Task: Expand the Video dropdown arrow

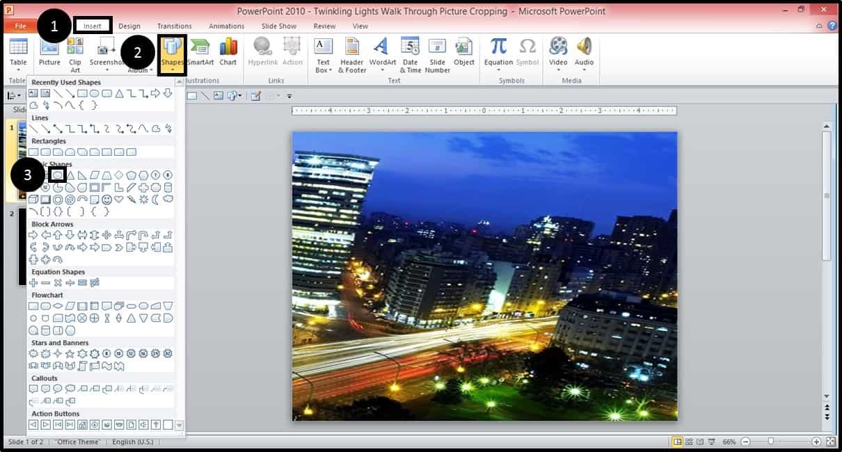Action: click(x=558, y=70)
